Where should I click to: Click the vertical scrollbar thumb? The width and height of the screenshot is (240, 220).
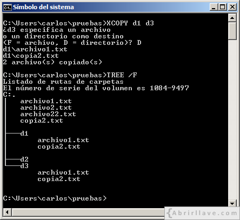(x=232, y=31)
